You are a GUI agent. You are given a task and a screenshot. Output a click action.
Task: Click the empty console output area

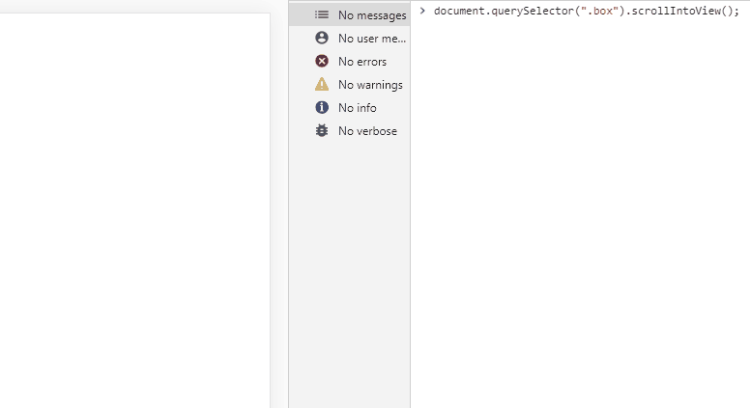(580, 212)
